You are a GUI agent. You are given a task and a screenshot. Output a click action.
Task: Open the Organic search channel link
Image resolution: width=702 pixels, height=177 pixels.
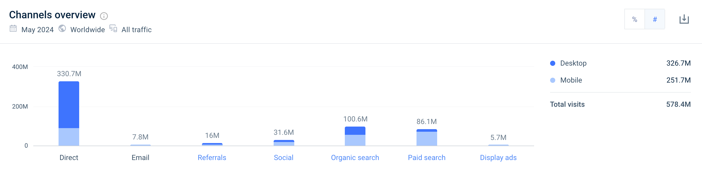click(355, 158)
